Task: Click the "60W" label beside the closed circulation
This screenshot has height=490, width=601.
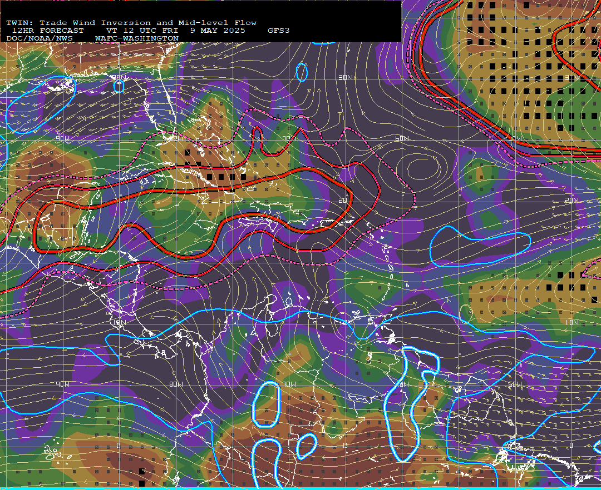Action: [x=402, y=138]
